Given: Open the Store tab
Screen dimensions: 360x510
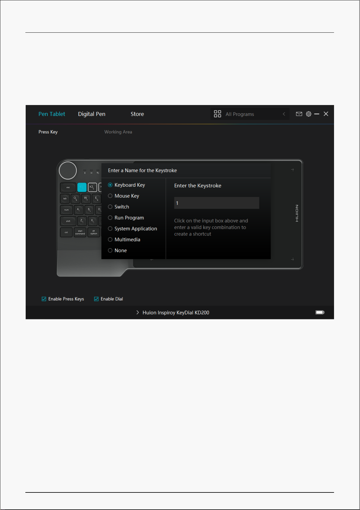Looking at the screenshot, I should [x=137, y=114].
